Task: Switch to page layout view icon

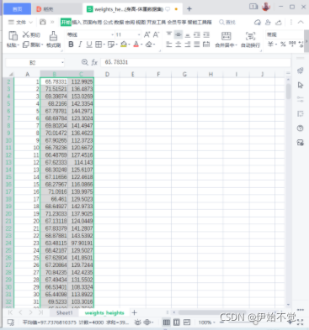Action: tap(177, 322)
